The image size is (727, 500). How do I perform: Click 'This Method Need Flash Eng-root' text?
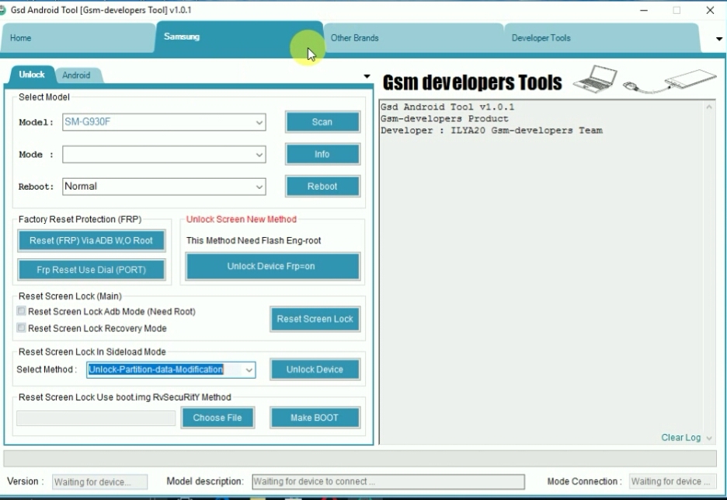(x=254, y=240)
